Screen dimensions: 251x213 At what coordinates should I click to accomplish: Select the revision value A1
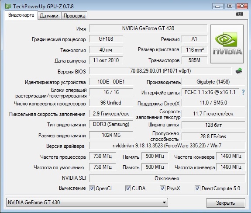pos(195,39)
